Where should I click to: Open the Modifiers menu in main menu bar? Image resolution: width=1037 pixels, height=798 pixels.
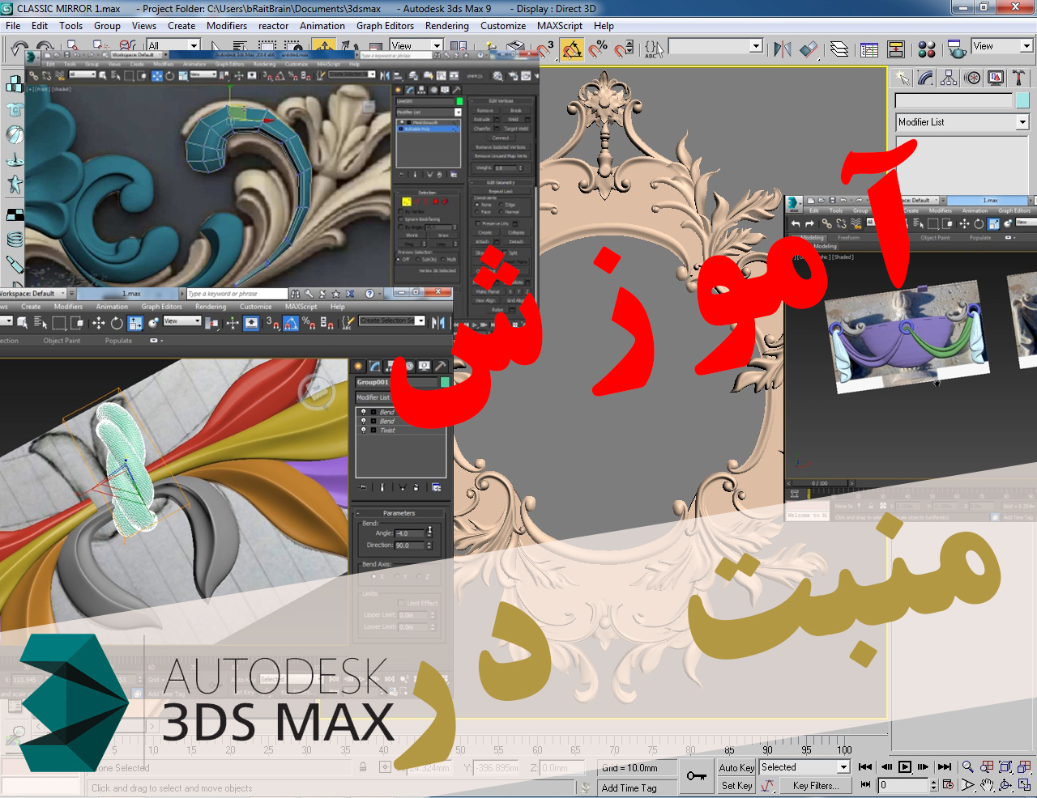(x=227, y=26)
